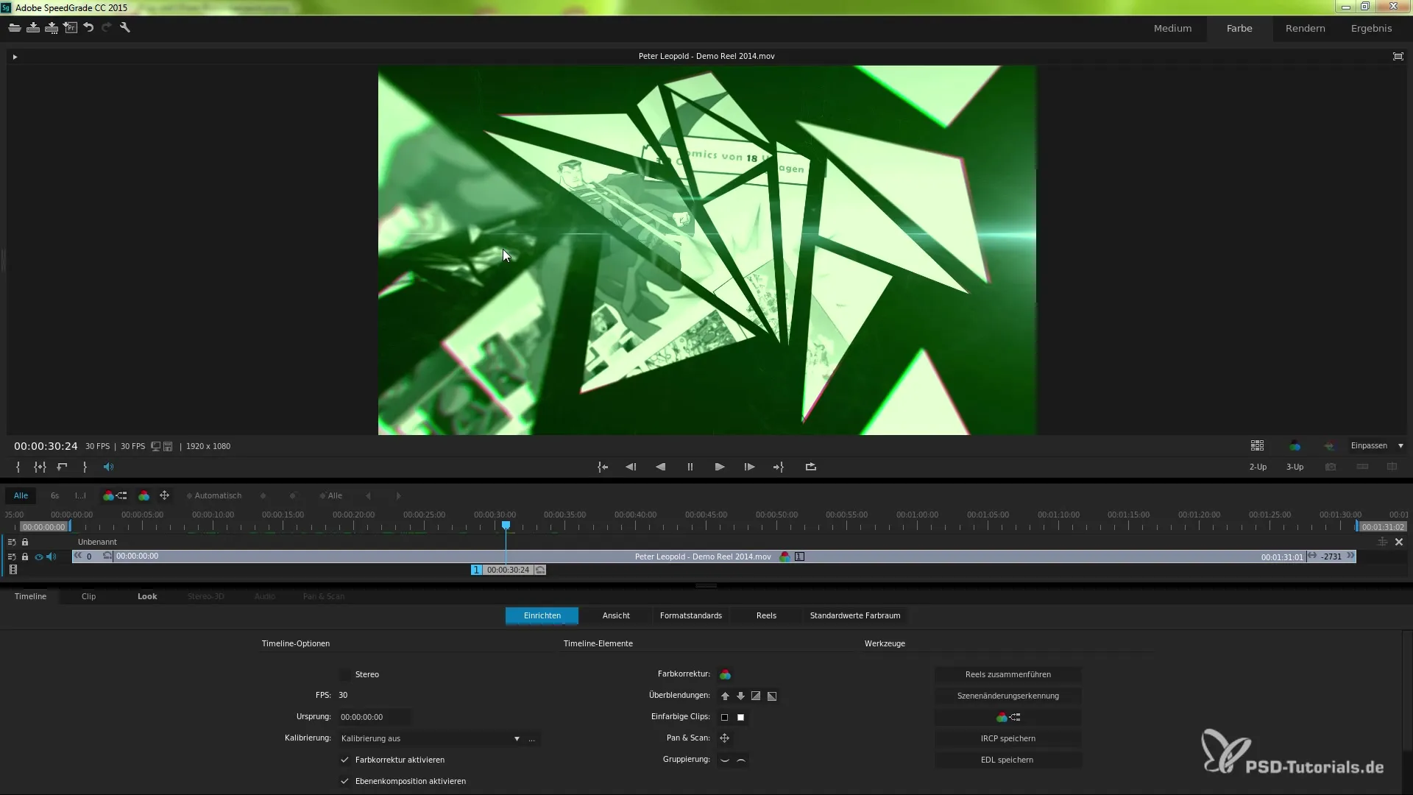
Task: Select the Einrichten sub-tab
Action: (x=542, y=615)
